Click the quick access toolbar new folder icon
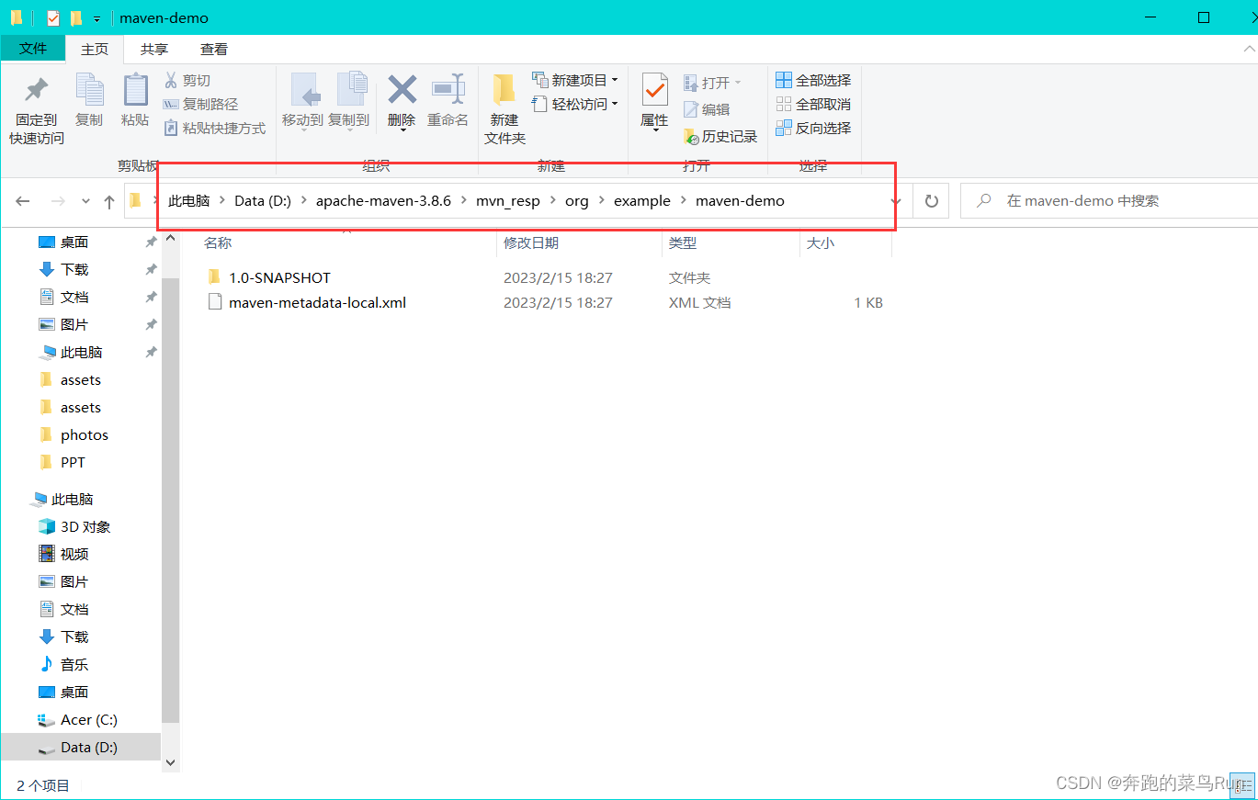Image resolution: width=1258 pixels, height=800 pixels. pyautogui.click(x=76, y=18)
